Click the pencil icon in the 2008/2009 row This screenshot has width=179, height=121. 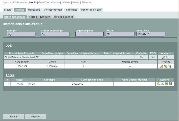pyautogui.click(x=162, y=66)
